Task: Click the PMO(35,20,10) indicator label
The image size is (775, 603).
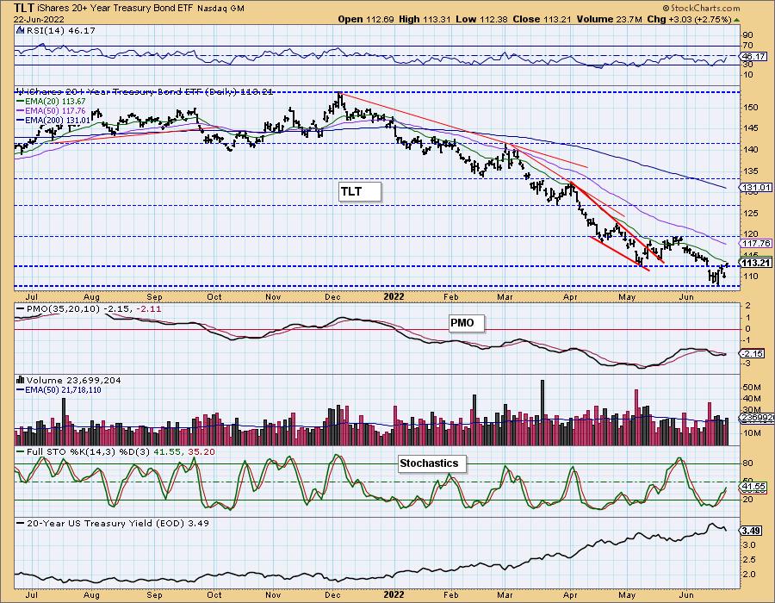Action: pyautogui.click(x=89, y=309)
